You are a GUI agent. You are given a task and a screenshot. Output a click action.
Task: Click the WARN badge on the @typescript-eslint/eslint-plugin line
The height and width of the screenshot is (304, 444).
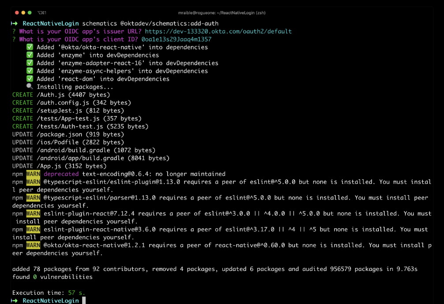pos(33,182)
